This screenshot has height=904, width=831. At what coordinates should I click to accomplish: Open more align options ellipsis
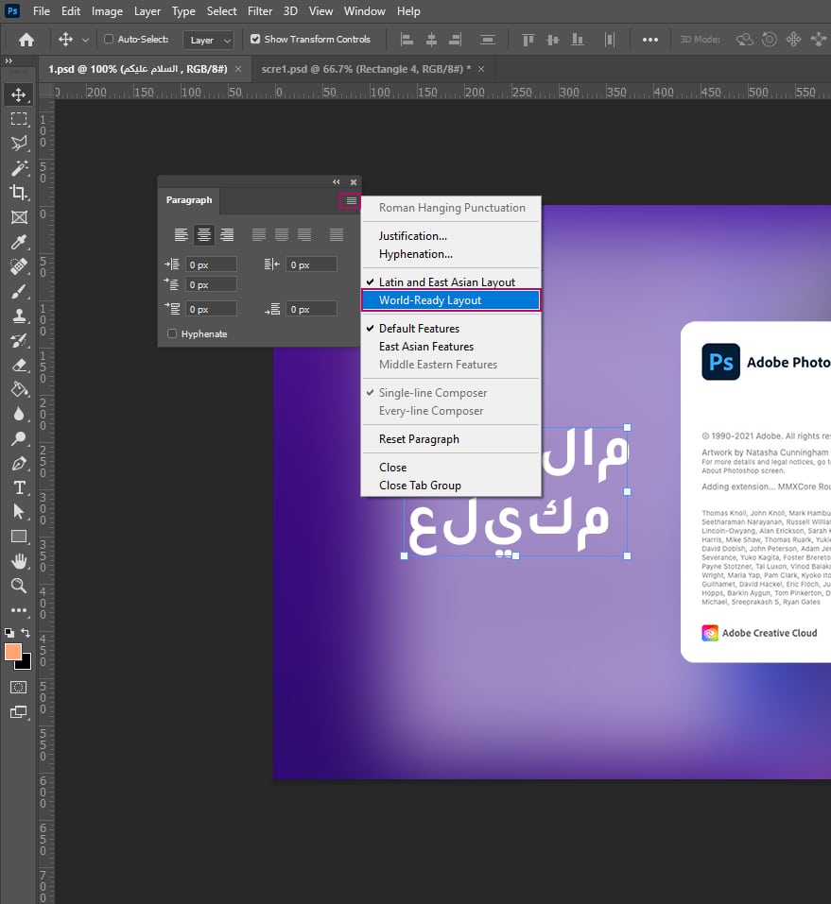650,40
